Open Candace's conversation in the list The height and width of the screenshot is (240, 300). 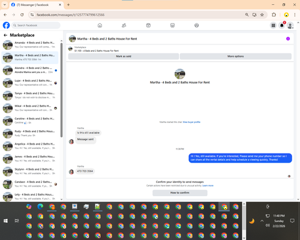pos(30,184)
